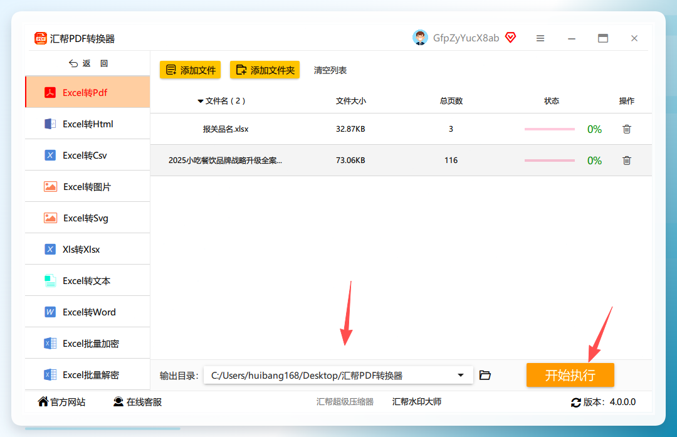
Task: Click the refresh icon beside 版本
Action: click(576, 403)
